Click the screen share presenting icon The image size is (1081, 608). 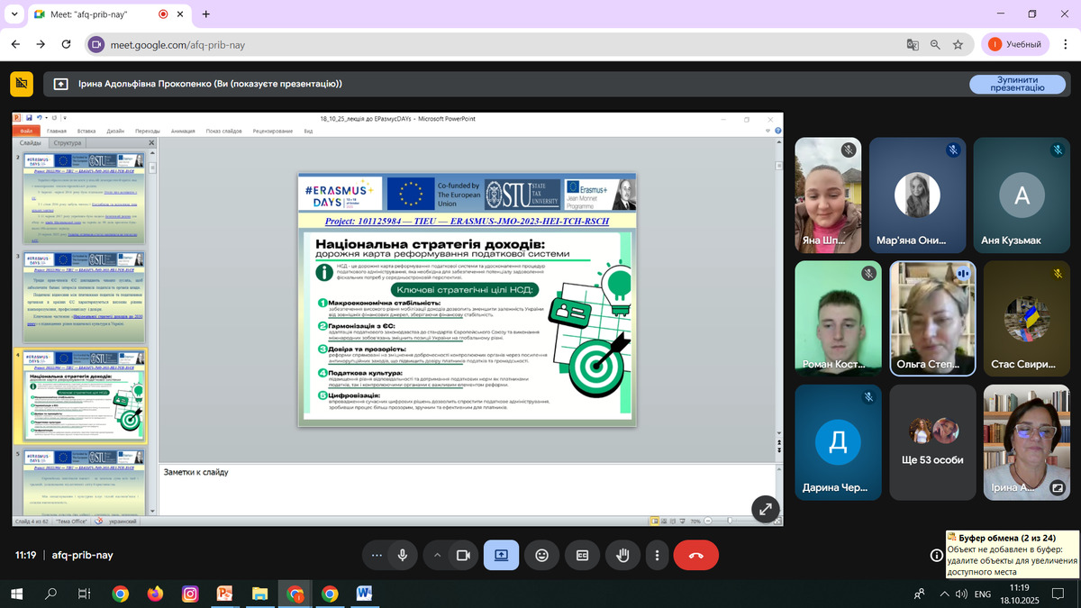click(x=501, y=556)
